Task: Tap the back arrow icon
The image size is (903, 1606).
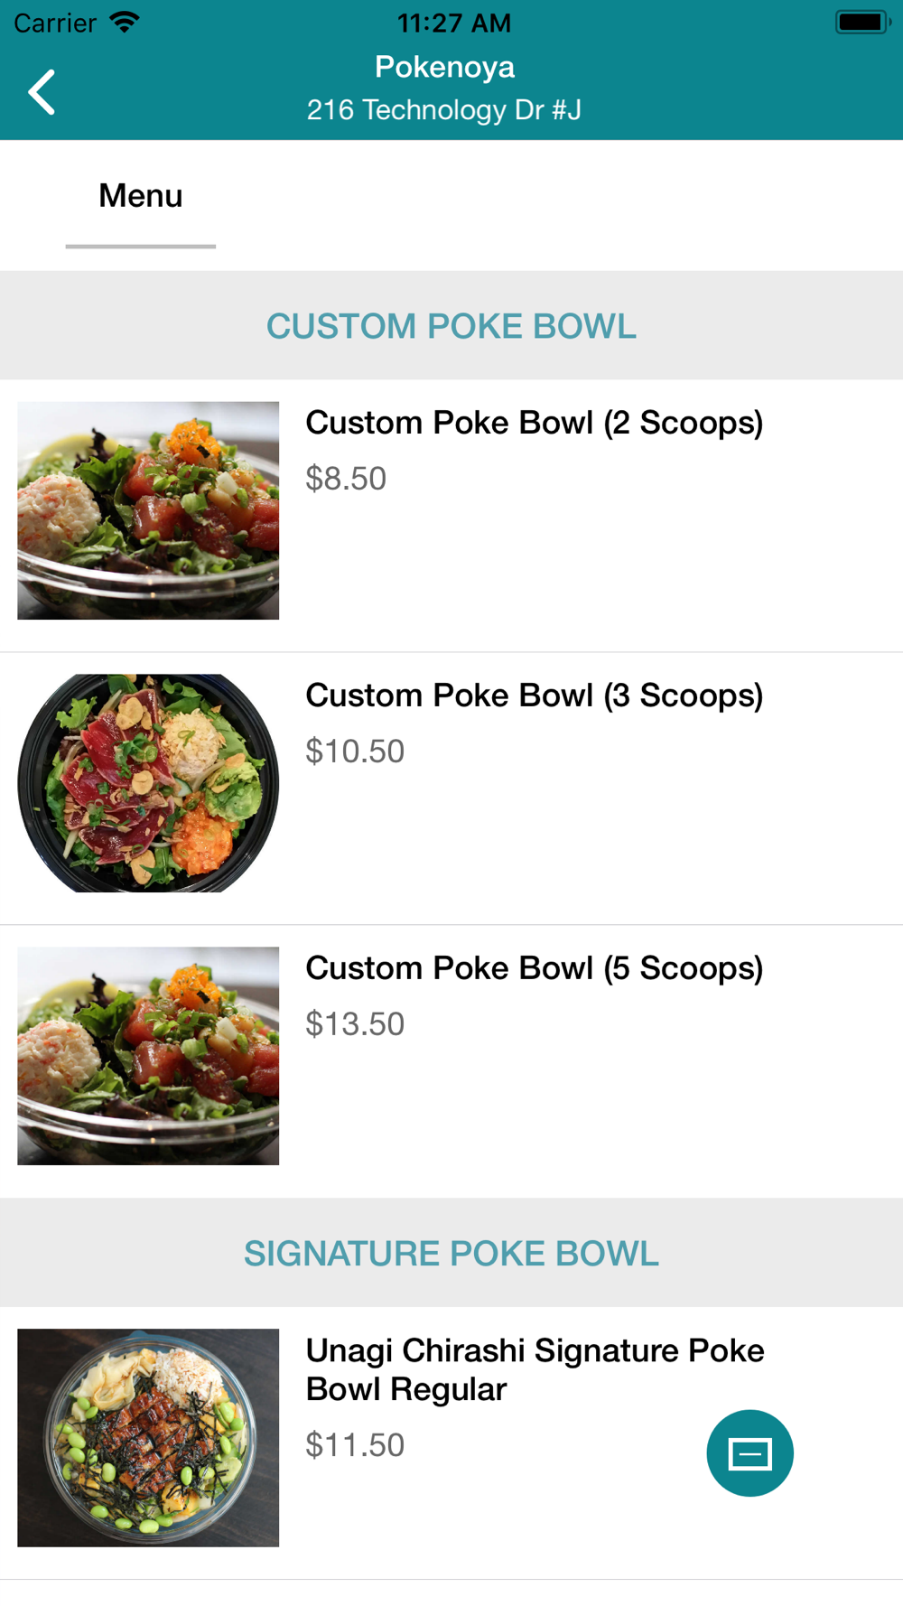Action: 42,92
